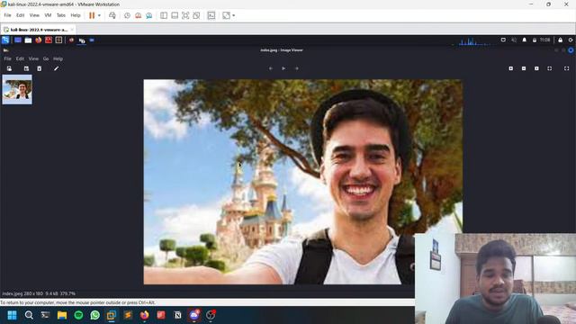576x324 pixels.
Task: Revert to snapshot using the VMware toolbar icon
Action: pyautogui.click(x=138, y=15)
